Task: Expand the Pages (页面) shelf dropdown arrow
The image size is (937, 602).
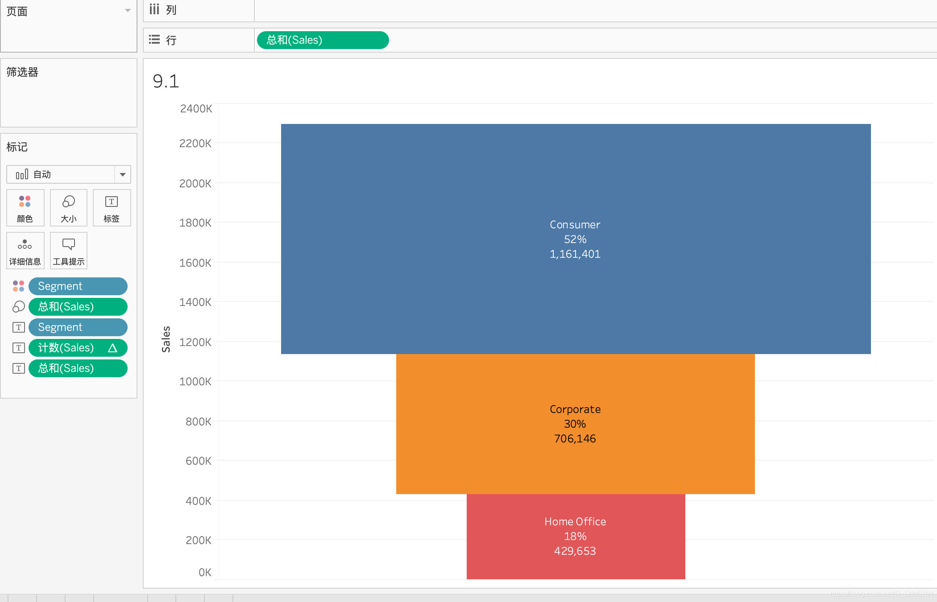Action: pyautogui.click(x=128, y=10)
